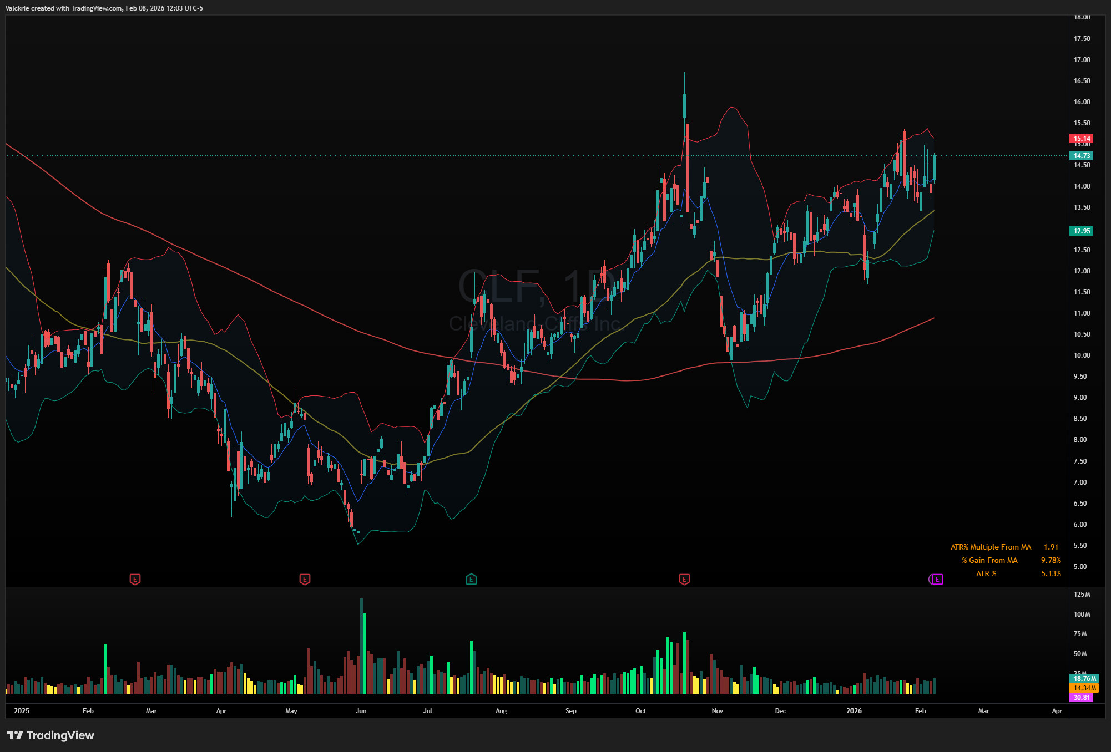The image size is (1111, 752).
Task: Click the red earnings marker in October
Action: point(684,579)
